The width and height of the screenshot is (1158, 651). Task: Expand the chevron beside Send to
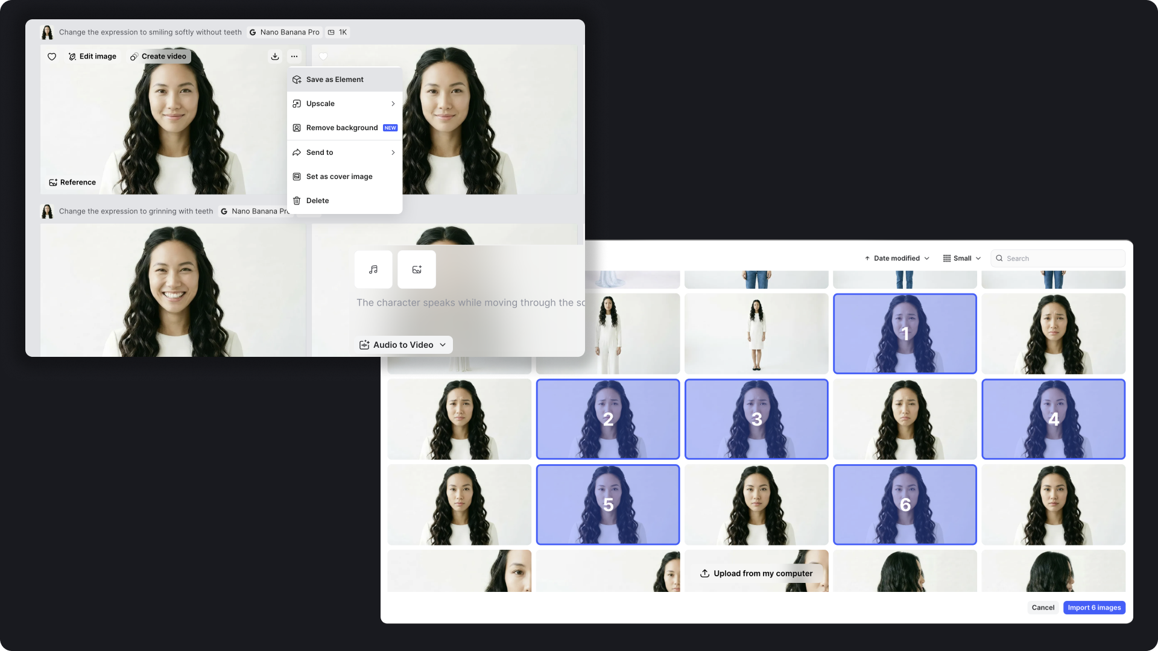(x=393, y=153)
